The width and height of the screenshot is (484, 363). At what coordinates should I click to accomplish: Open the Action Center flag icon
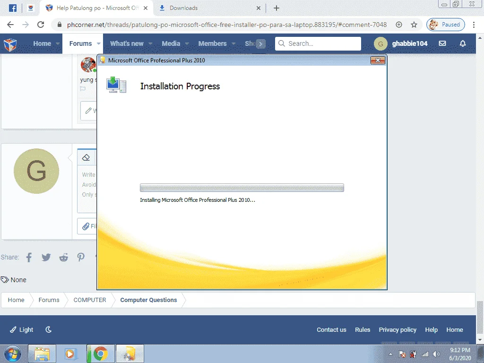pos(402,354)
